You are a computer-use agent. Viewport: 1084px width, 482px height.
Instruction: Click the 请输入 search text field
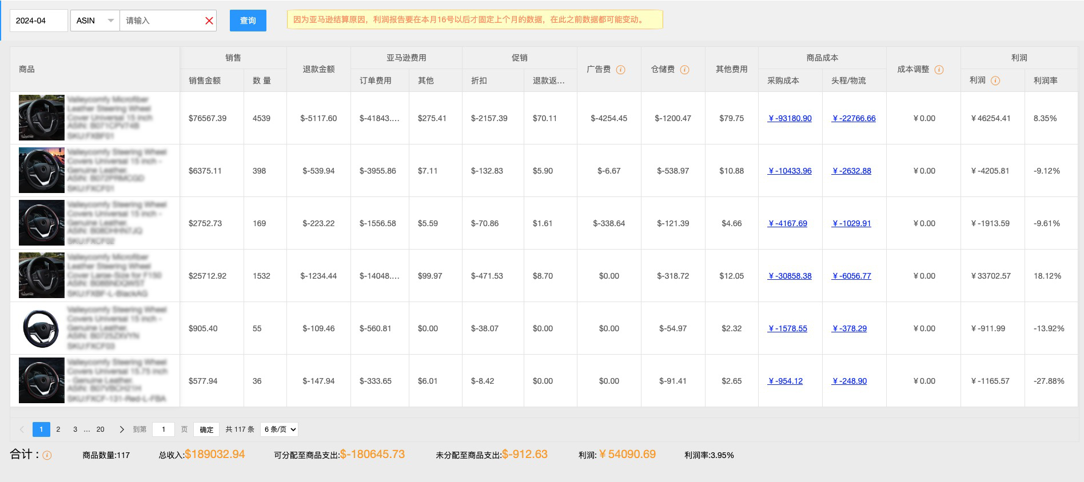[x=161, y=21]
